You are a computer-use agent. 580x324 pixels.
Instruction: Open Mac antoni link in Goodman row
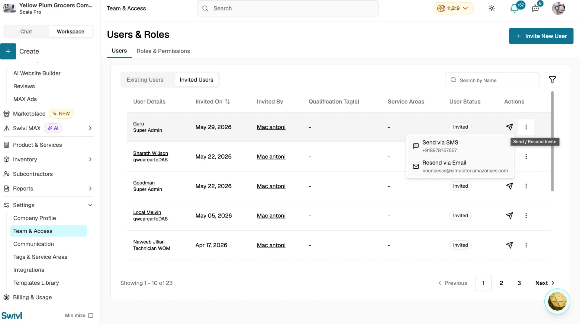[x=271, y=186]
